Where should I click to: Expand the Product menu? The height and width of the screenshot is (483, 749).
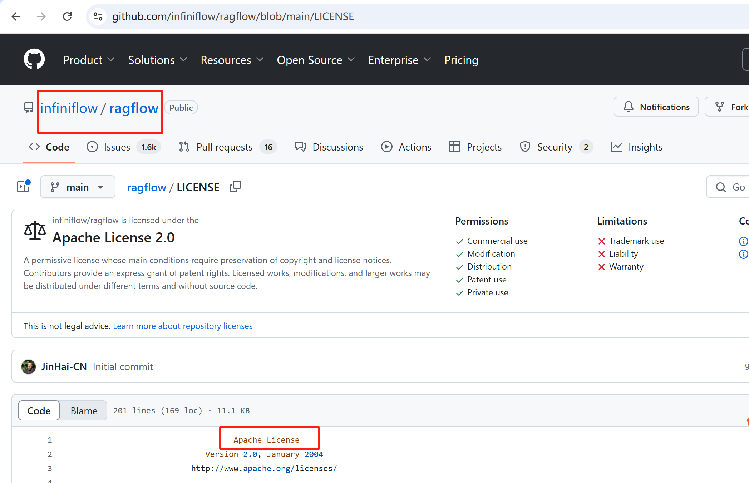[x=89, y=60]
